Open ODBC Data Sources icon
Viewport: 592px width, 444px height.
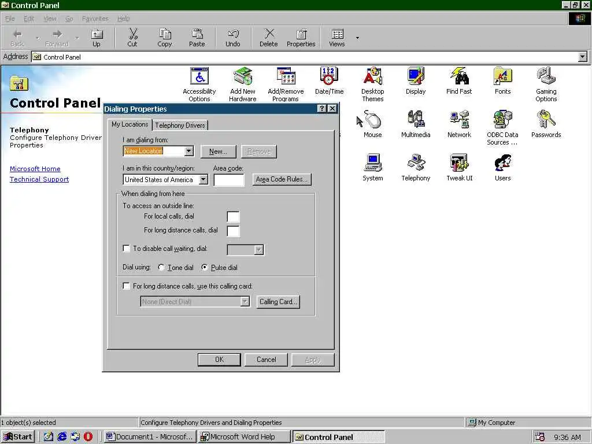[x=502, y=128]
